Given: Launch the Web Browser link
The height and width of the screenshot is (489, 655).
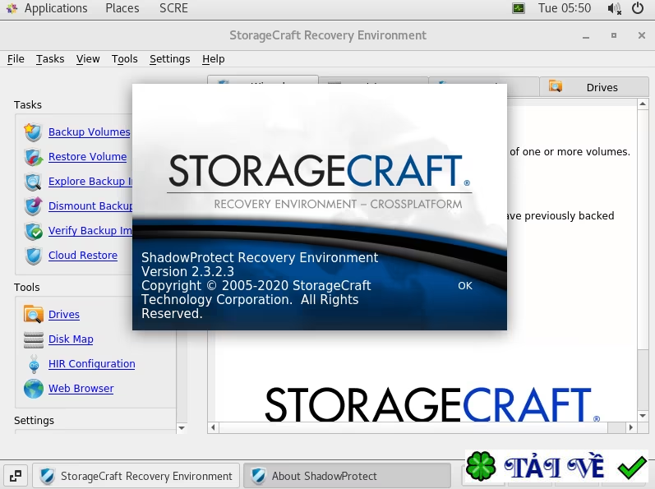Looking at the screenshot, I should [81, 389].
